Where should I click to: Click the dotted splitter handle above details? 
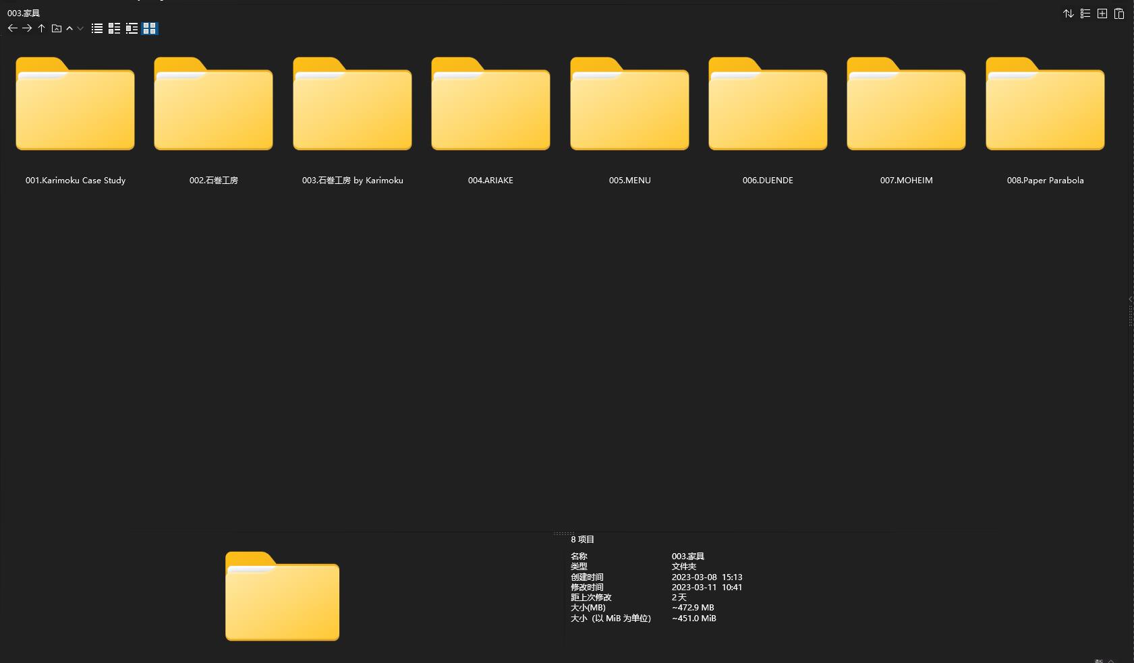[564, 533]
